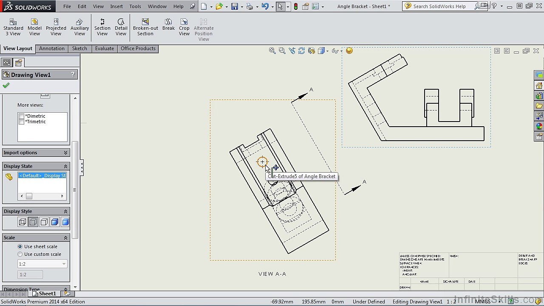Choose the Select cursor tool

pos(280,6)
